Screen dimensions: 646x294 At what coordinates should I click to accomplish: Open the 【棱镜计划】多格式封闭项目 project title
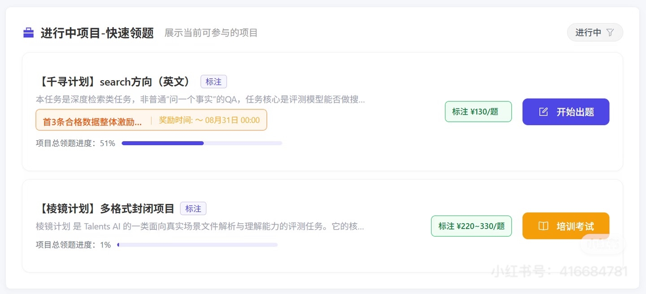(105, 208)
